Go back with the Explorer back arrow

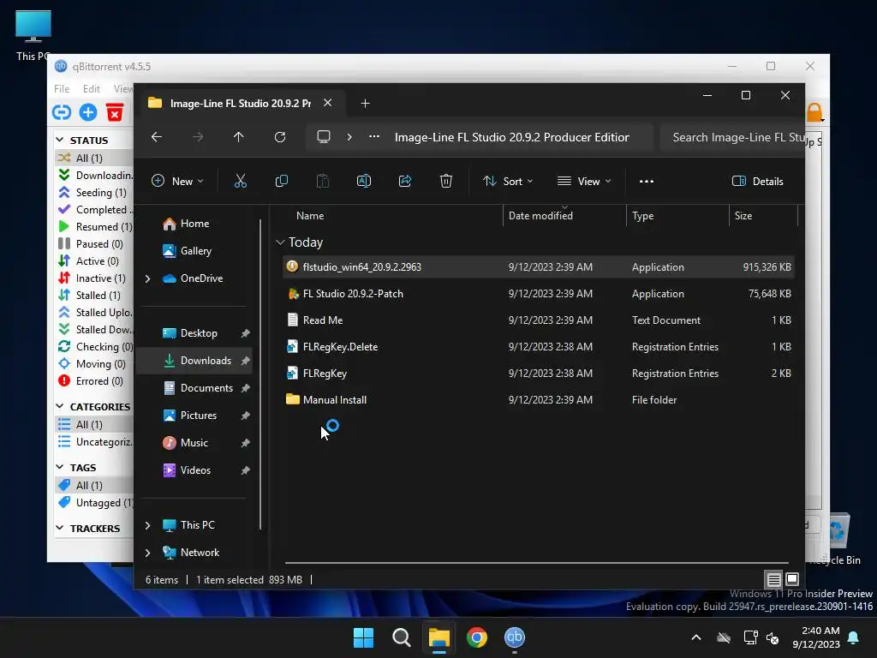click(157, 137)
